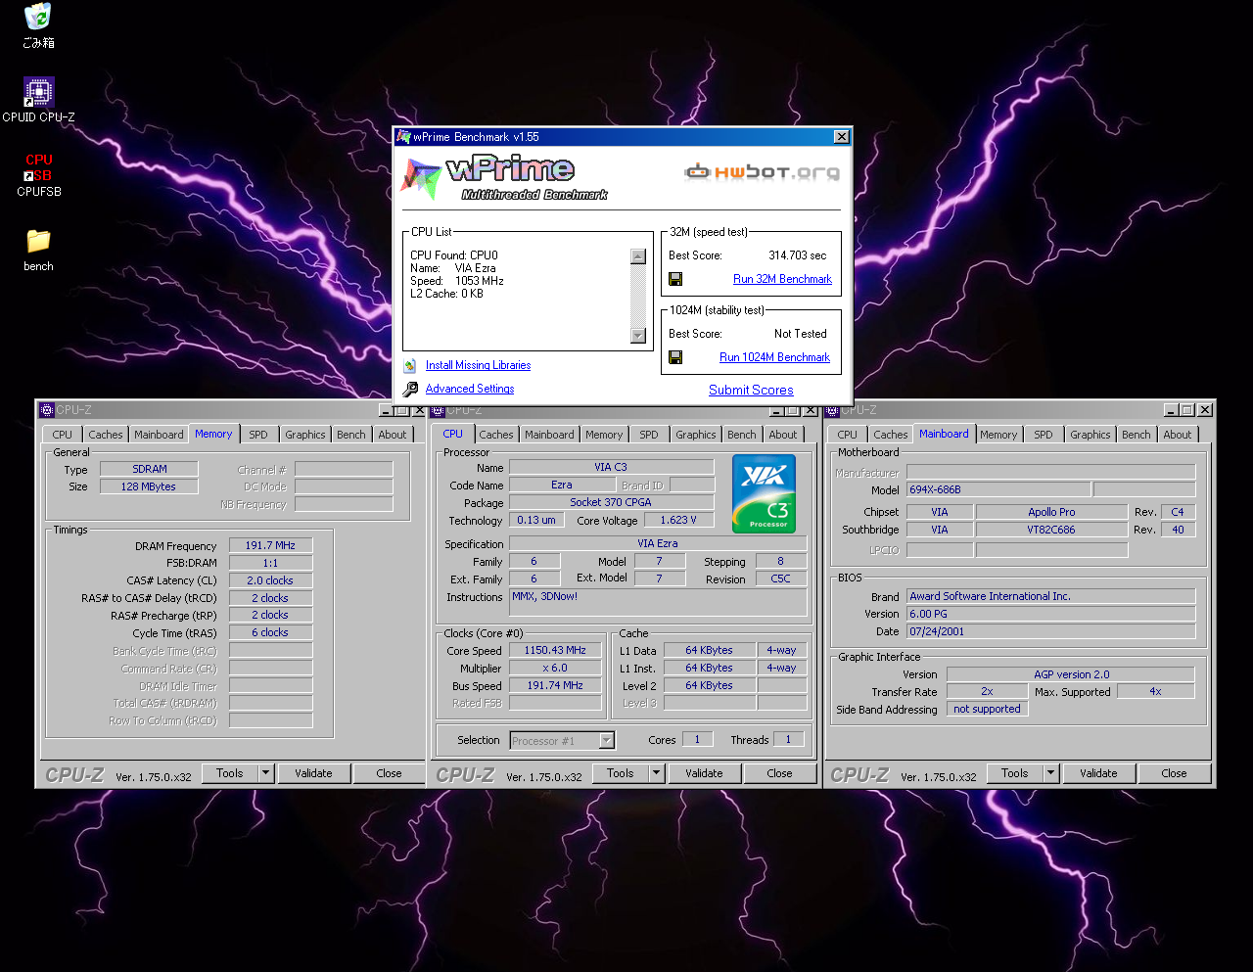
Task: Run the 1024M Benchmark
Action: coord(774,357)
